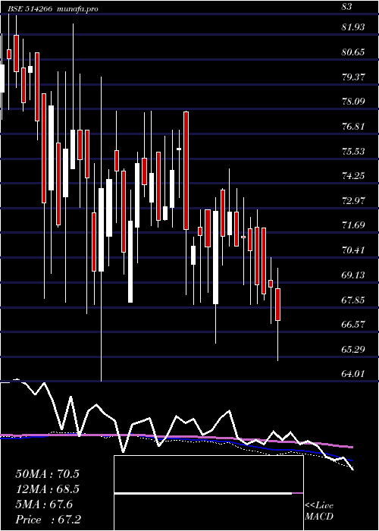
Task: Select the 75.53 price axis label
Action: point(354,152)
